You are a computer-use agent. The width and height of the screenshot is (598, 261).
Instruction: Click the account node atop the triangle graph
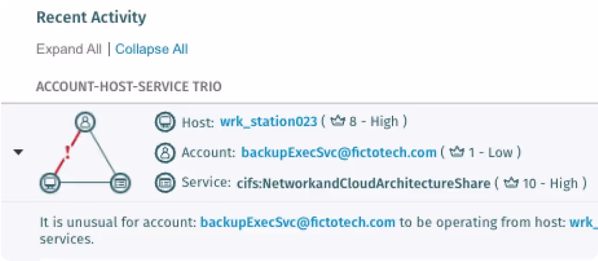tap(85, 122)
